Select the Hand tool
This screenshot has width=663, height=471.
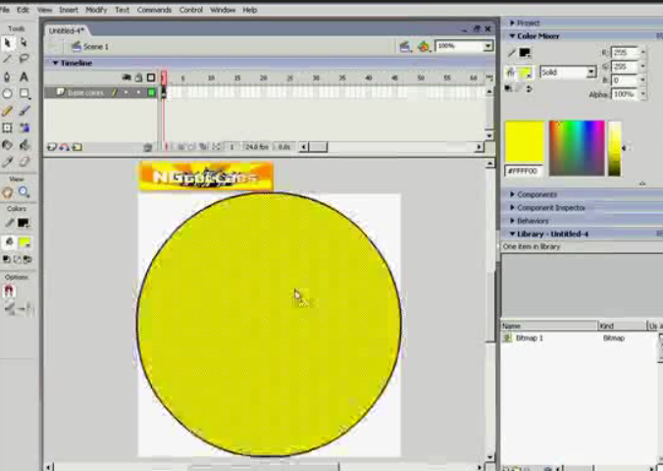point(8,193)
